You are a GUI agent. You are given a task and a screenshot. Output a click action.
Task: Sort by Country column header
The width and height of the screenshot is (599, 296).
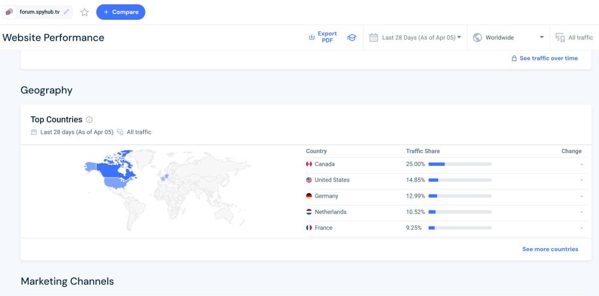click(x=316, y=151)
